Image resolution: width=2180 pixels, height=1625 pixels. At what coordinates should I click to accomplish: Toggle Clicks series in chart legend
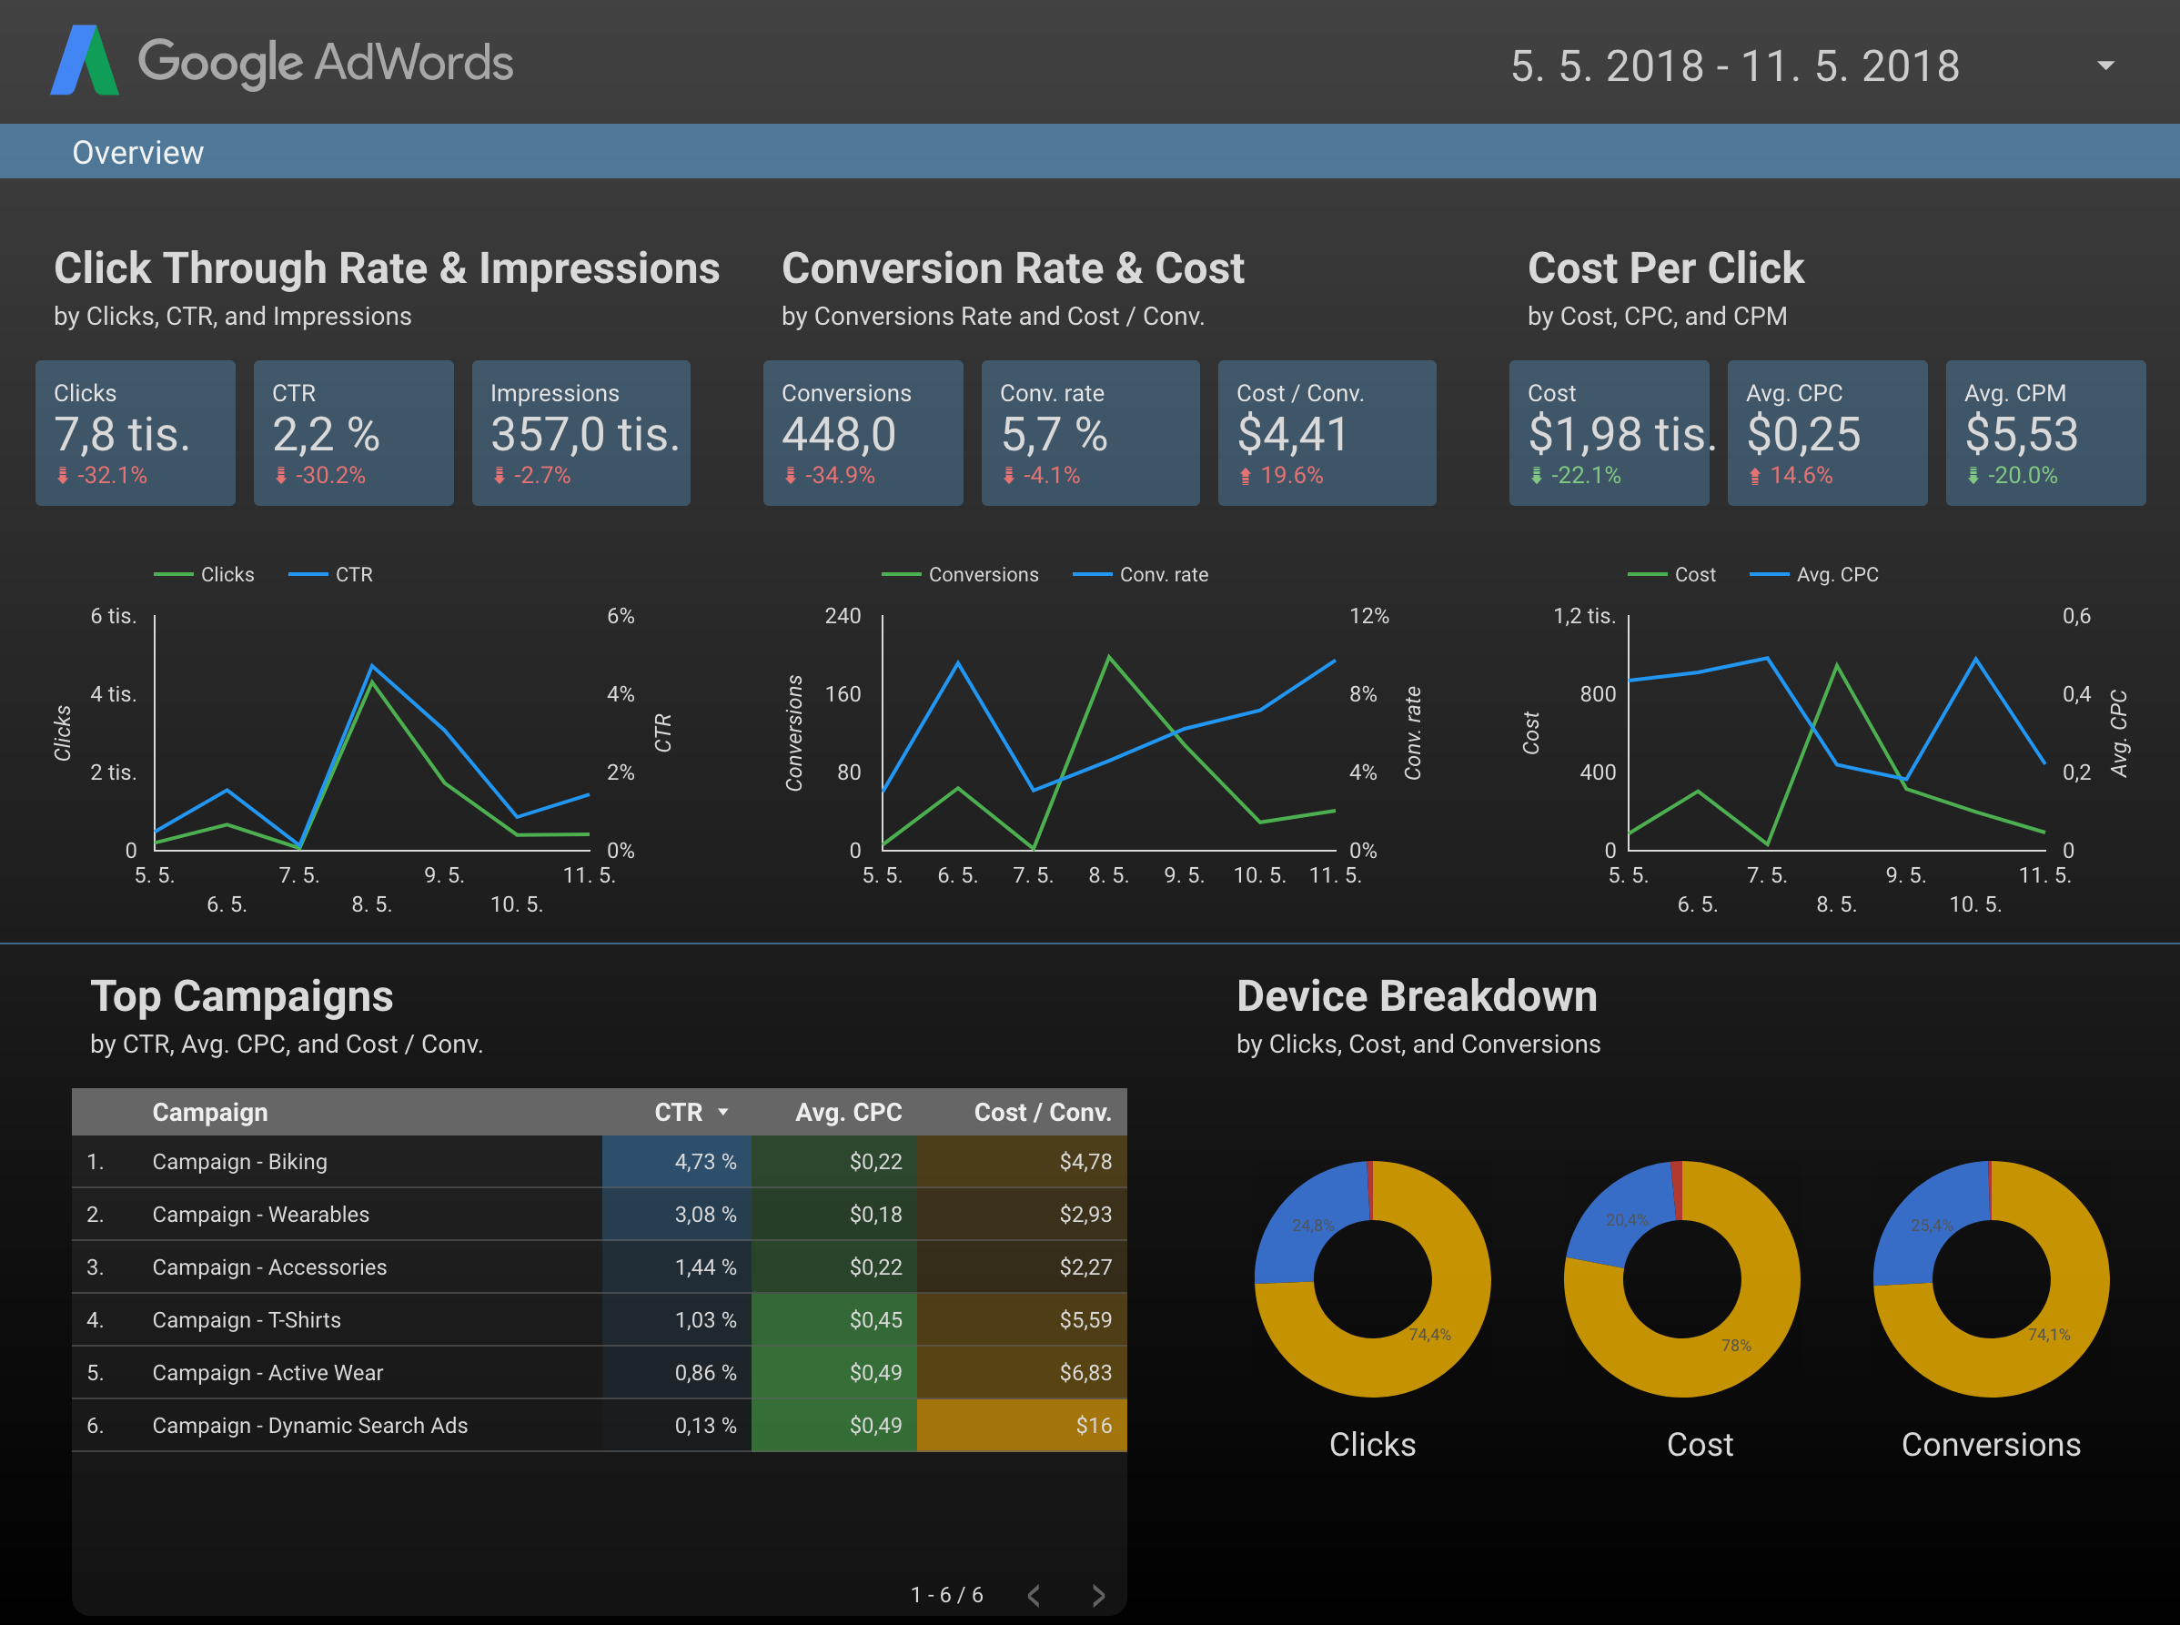pyautogui.click(x=227, y=574)
